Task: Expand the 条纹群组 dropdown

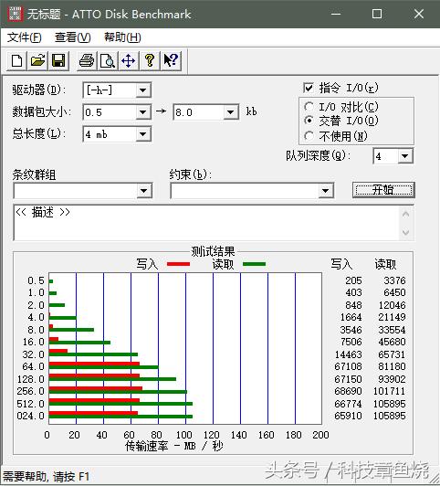Action: [x=144, y=191]
